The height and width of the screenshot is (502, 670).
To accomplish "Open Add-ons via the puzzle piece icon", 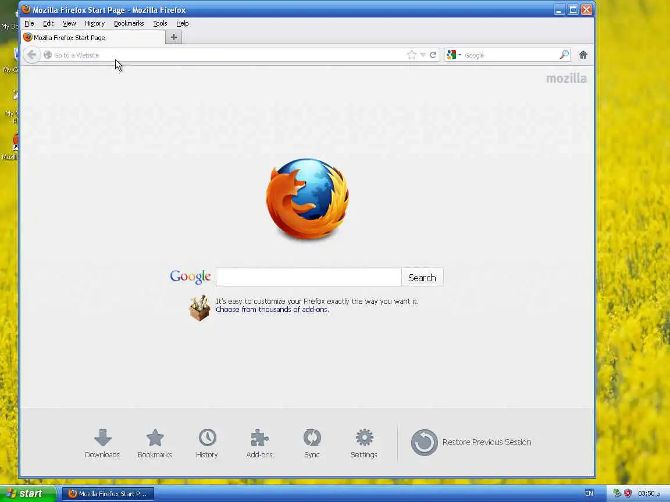I will (259, 443).
